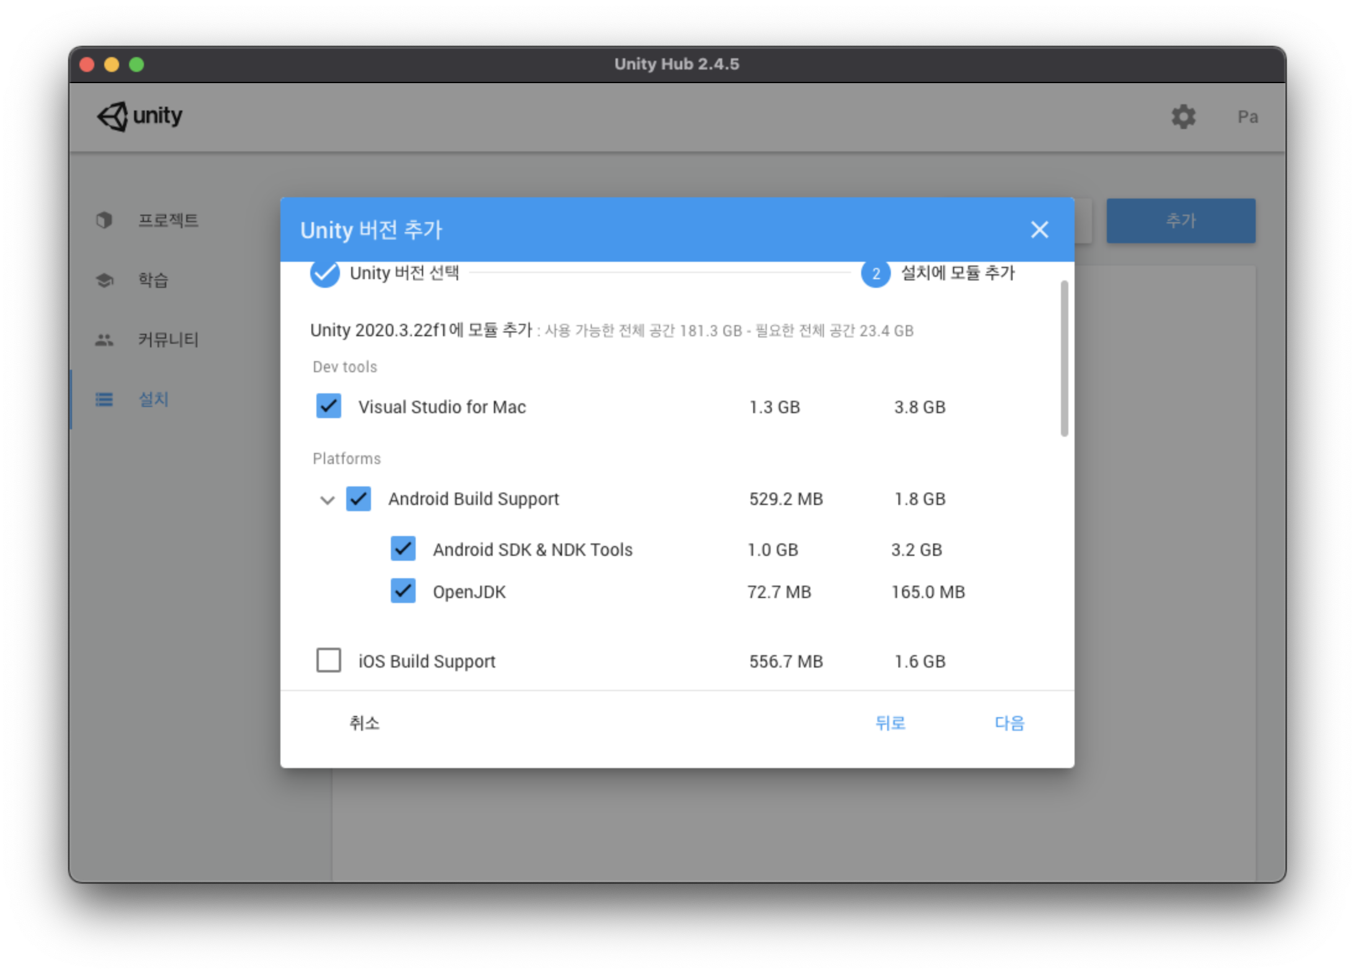Collapse Android Build Support chevron
Viewport: 1355px width, 974px height.
[x=327, y=499]
